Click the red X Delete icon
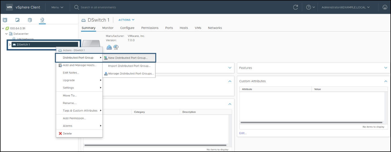 60,134
